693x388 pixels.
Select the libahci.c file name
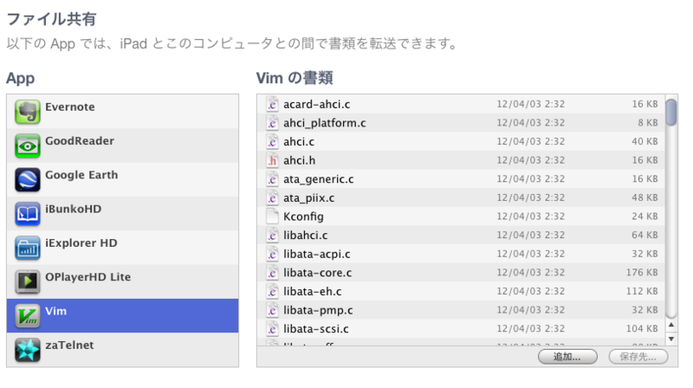pos(306,235)
